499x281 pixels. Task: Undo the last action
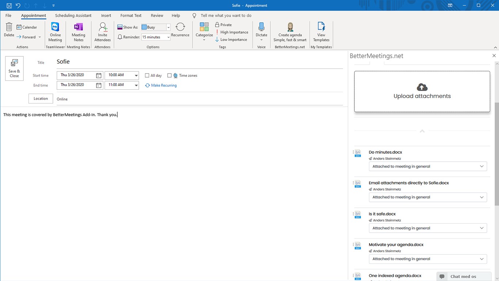18,5
